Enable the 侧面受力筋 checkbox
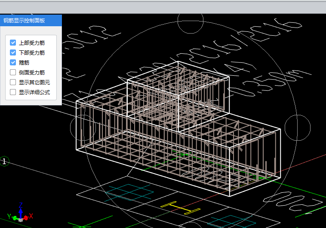The image size is (326, 228). (x=13, y=72)
